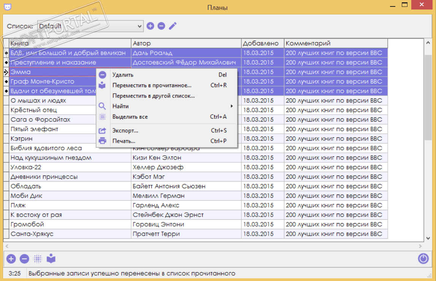
Task: Choose Выделить все in context menu
Action: pyautogui.click(x=167, y=117)
